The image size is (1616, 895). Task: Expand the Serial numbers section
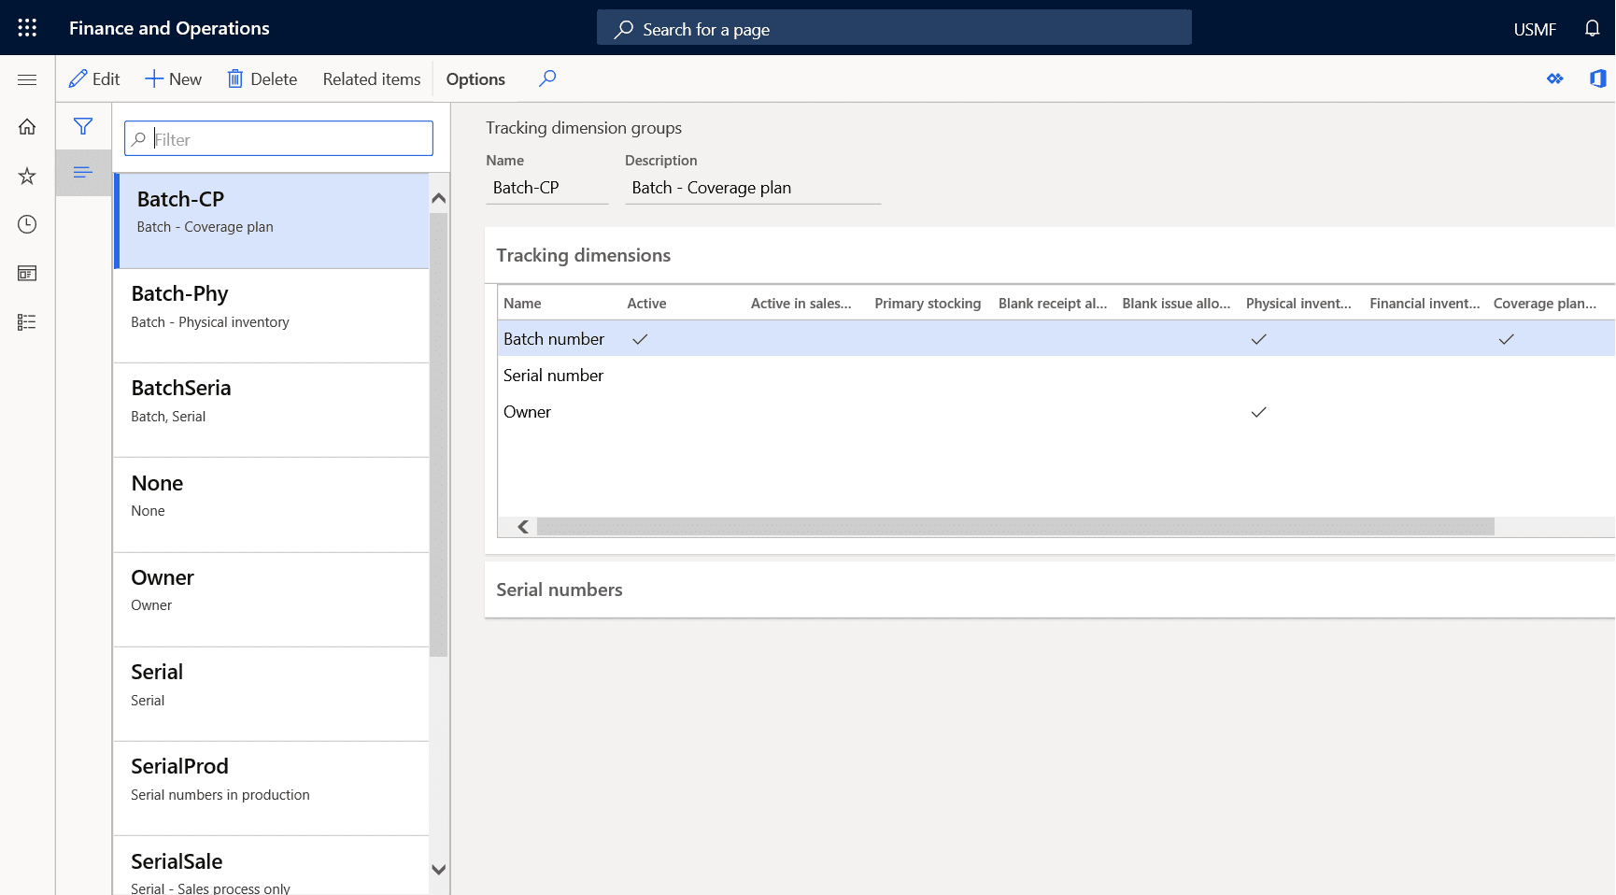pyautogui.click(x=559, y=590)
